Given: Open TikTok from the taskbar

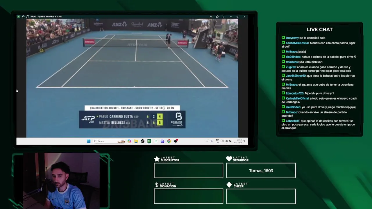Looking at the screenshot, I should tap(142, 141).
